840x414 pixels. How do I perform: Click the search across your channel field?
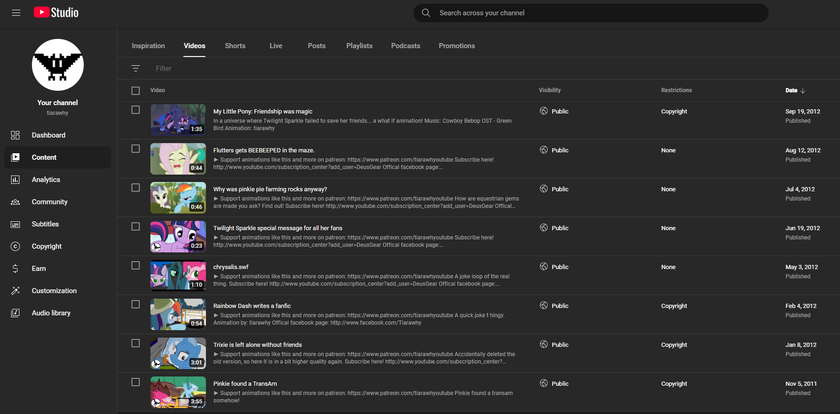point(591,13)
